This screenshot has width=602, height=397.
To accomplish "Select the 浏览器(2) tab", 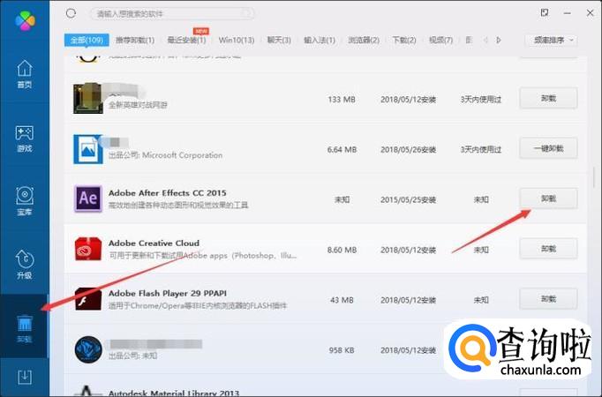I will (x=364, y=40).
